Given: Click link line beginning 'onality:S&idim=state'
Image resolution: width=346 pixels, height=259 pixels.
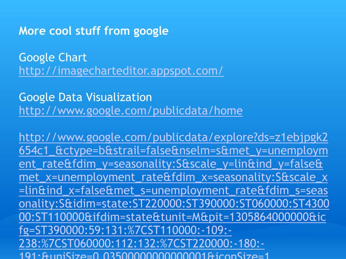Looking at the screenshot, I should click(x=174, y=204).
